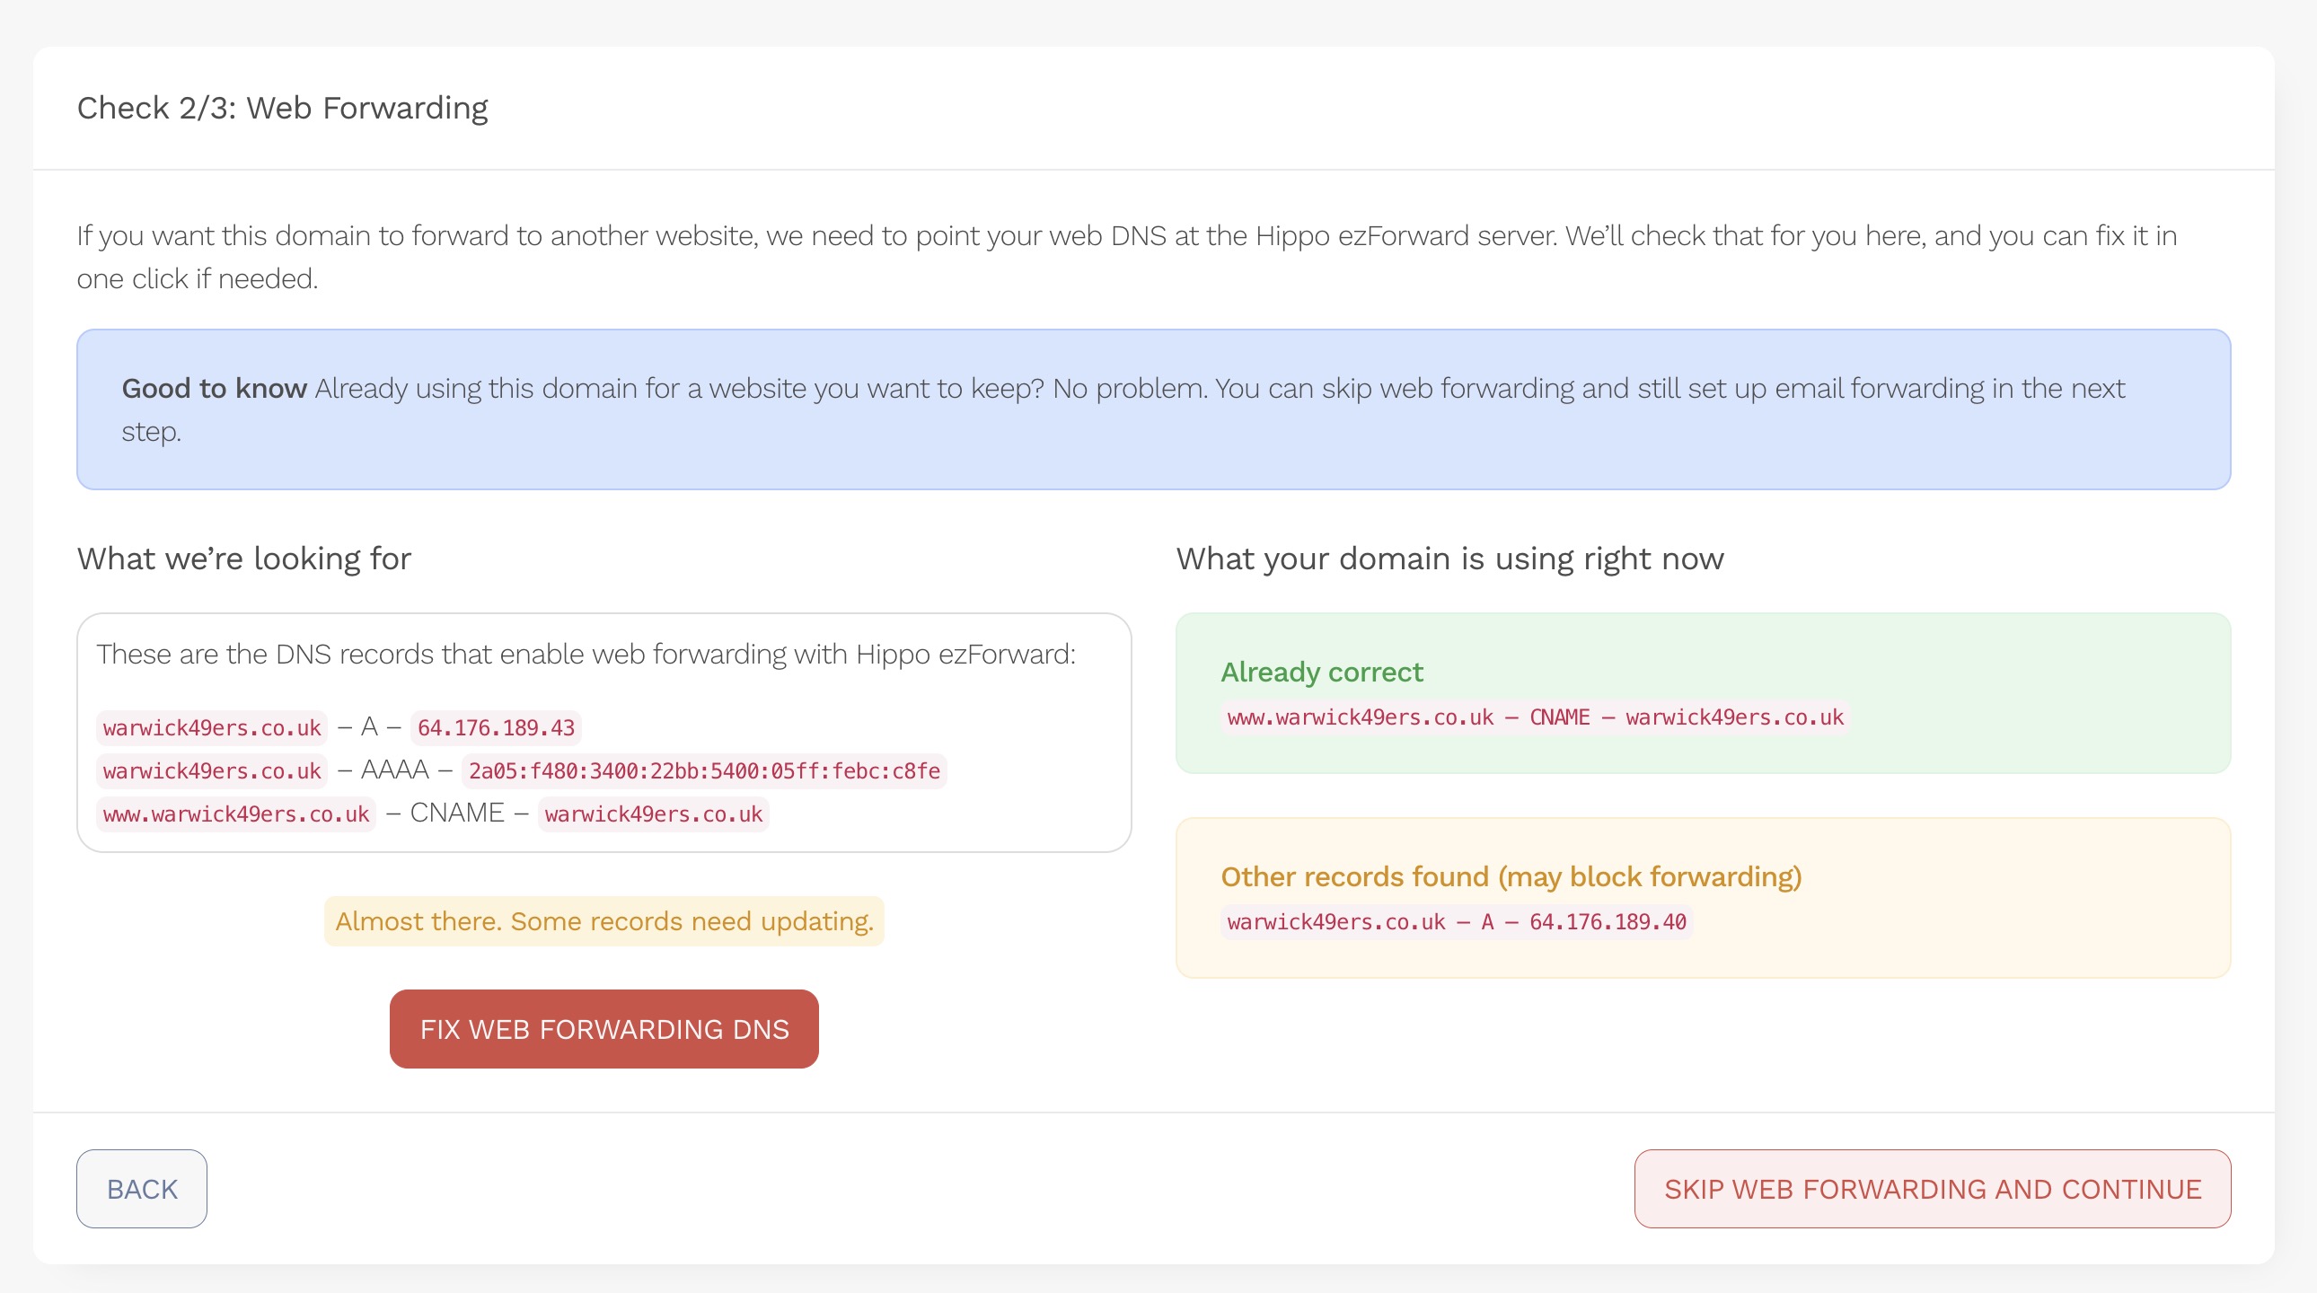Screen dimensions: 2317x1293
Task: Skip web forwarding and continue
Action: point(1931,1189)
